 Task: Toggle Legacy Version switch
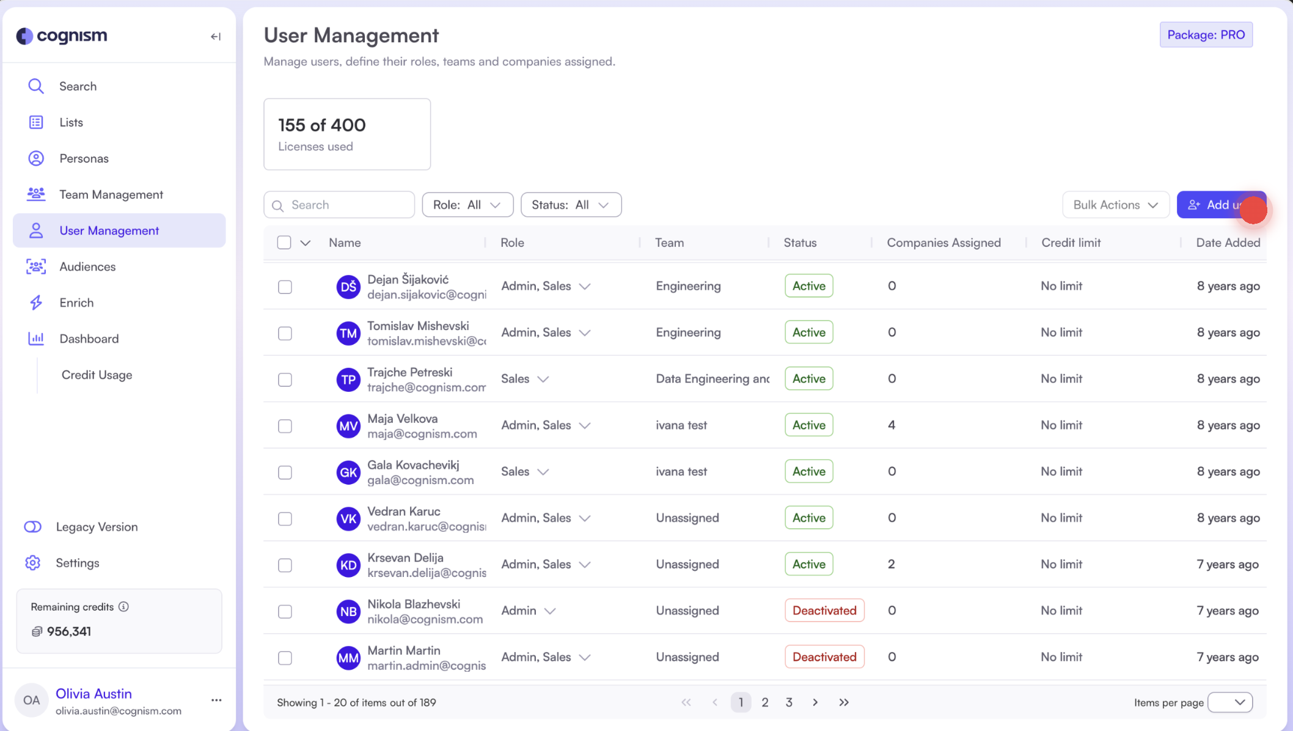(x=32, y=526)
